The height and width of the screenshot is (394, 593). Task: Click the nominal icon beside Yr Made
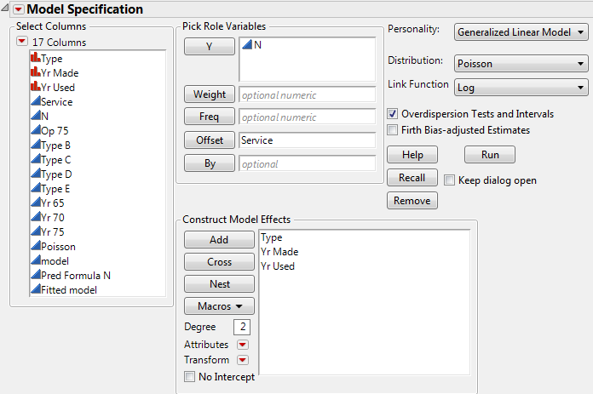click(x=34, y=73)
